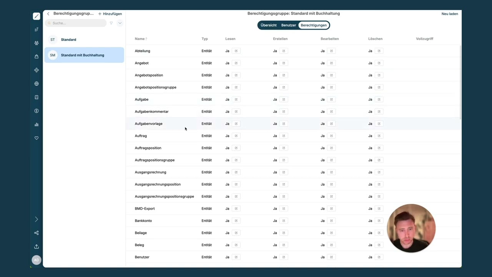Image resolution: width=492 pixels, height=277 pixels.
Task: Open the shopping bag icon in sidebar
Action: tap(37, 57)
